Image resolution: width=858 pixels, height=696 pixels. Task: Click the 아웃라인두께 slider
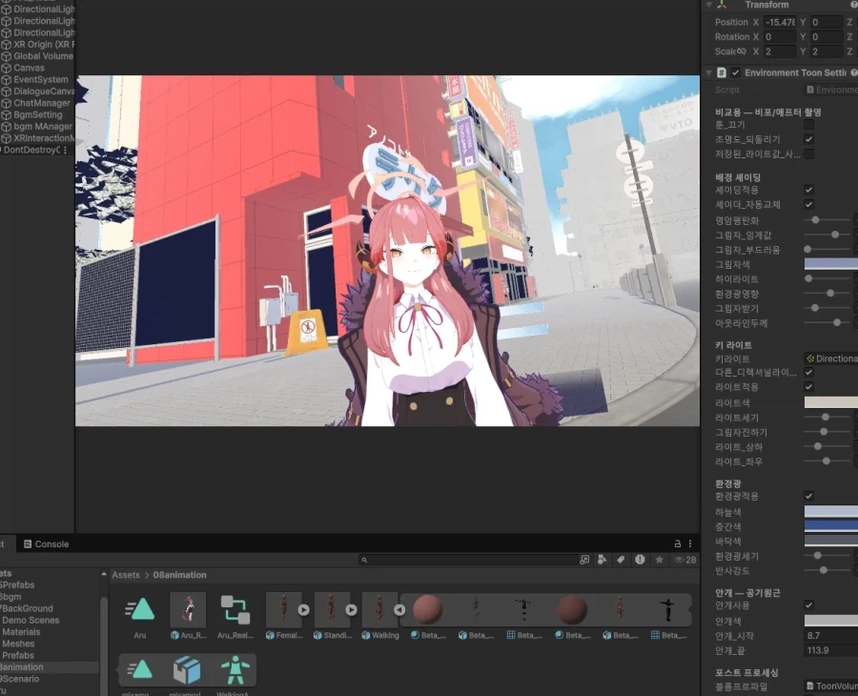(x=827, y=323)
